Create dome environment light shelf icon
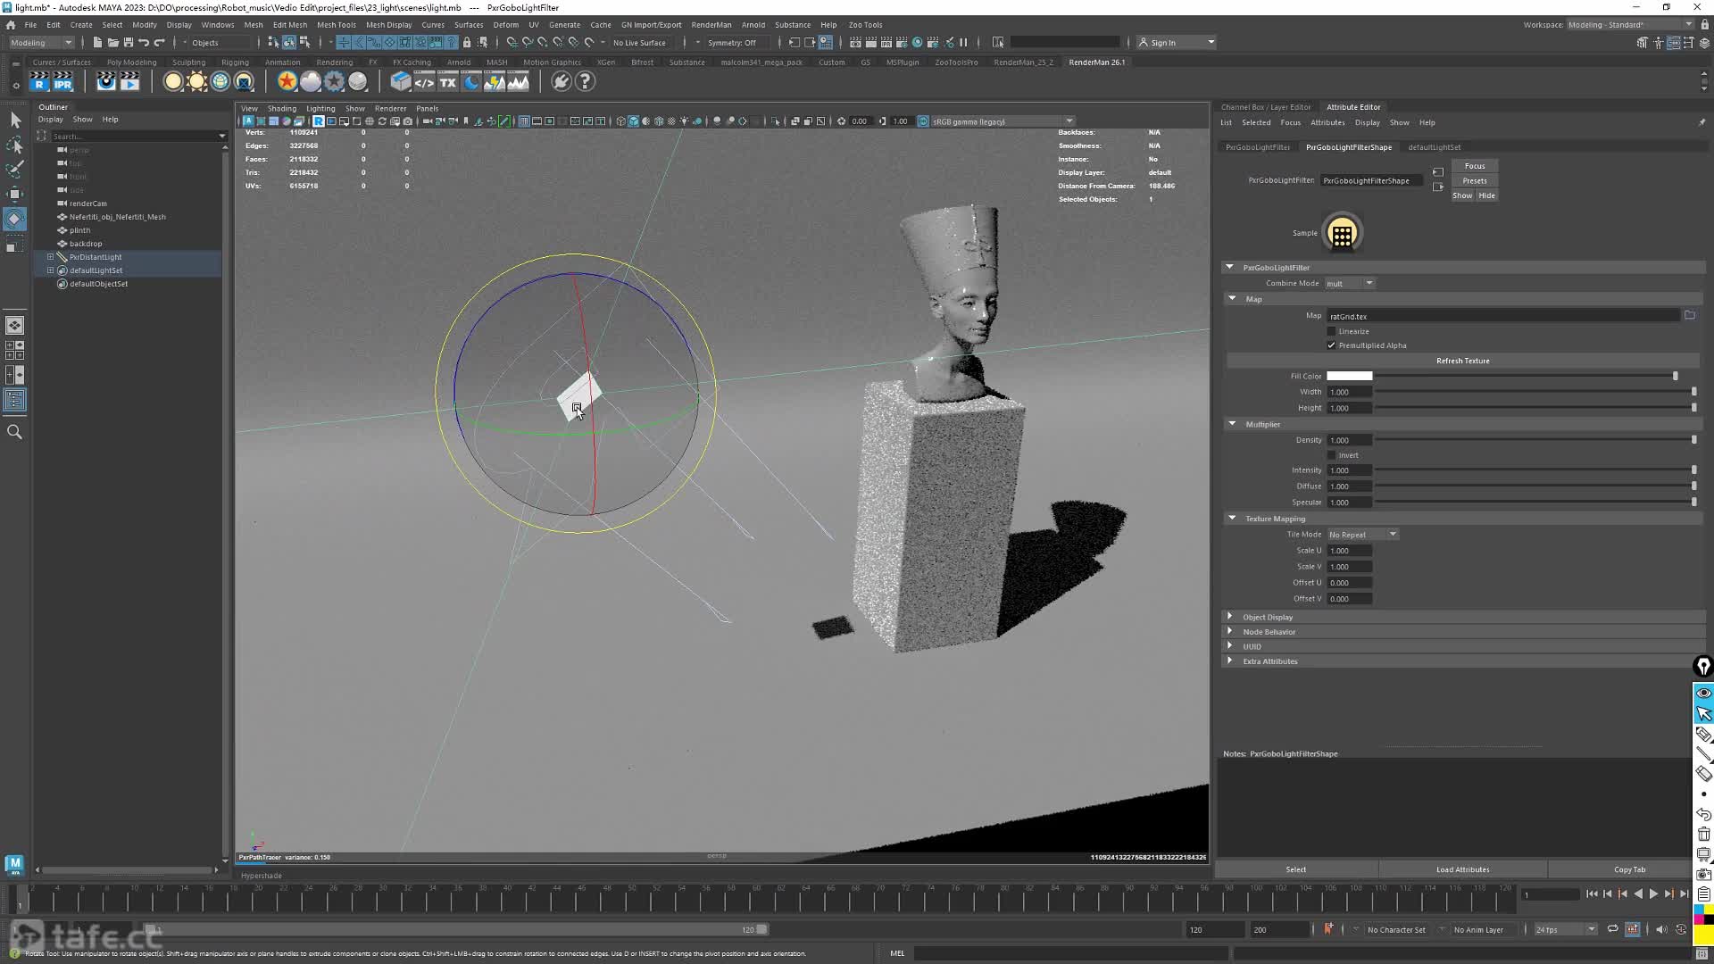Screen dimensions: 1714x964 (x=220, y=82)
